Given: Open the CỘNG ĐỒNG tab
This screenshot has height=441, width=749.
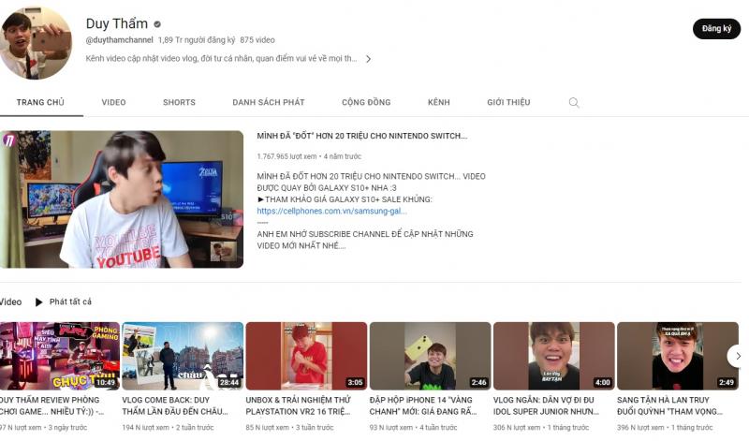Looking at the screenshot, I should pos(366,102).
